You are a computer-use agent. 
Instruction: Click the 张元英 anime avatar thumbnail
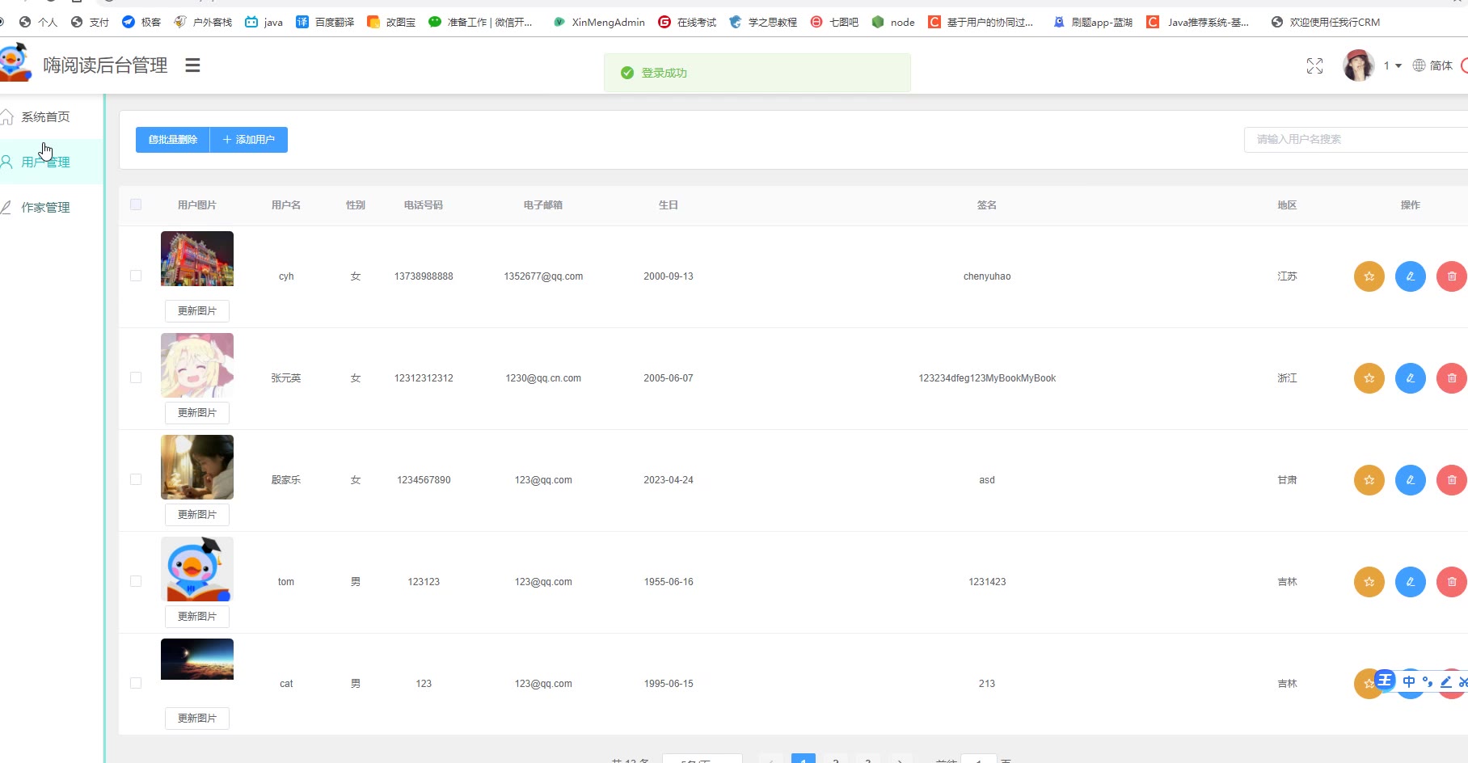point(197,365)
